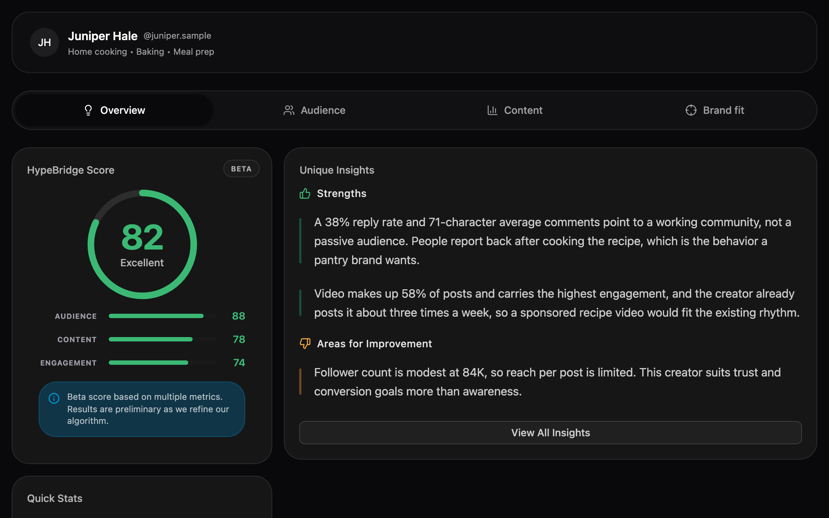Click the Strengths section heading
The image size is (829, 518).
[x=342, y=193]
